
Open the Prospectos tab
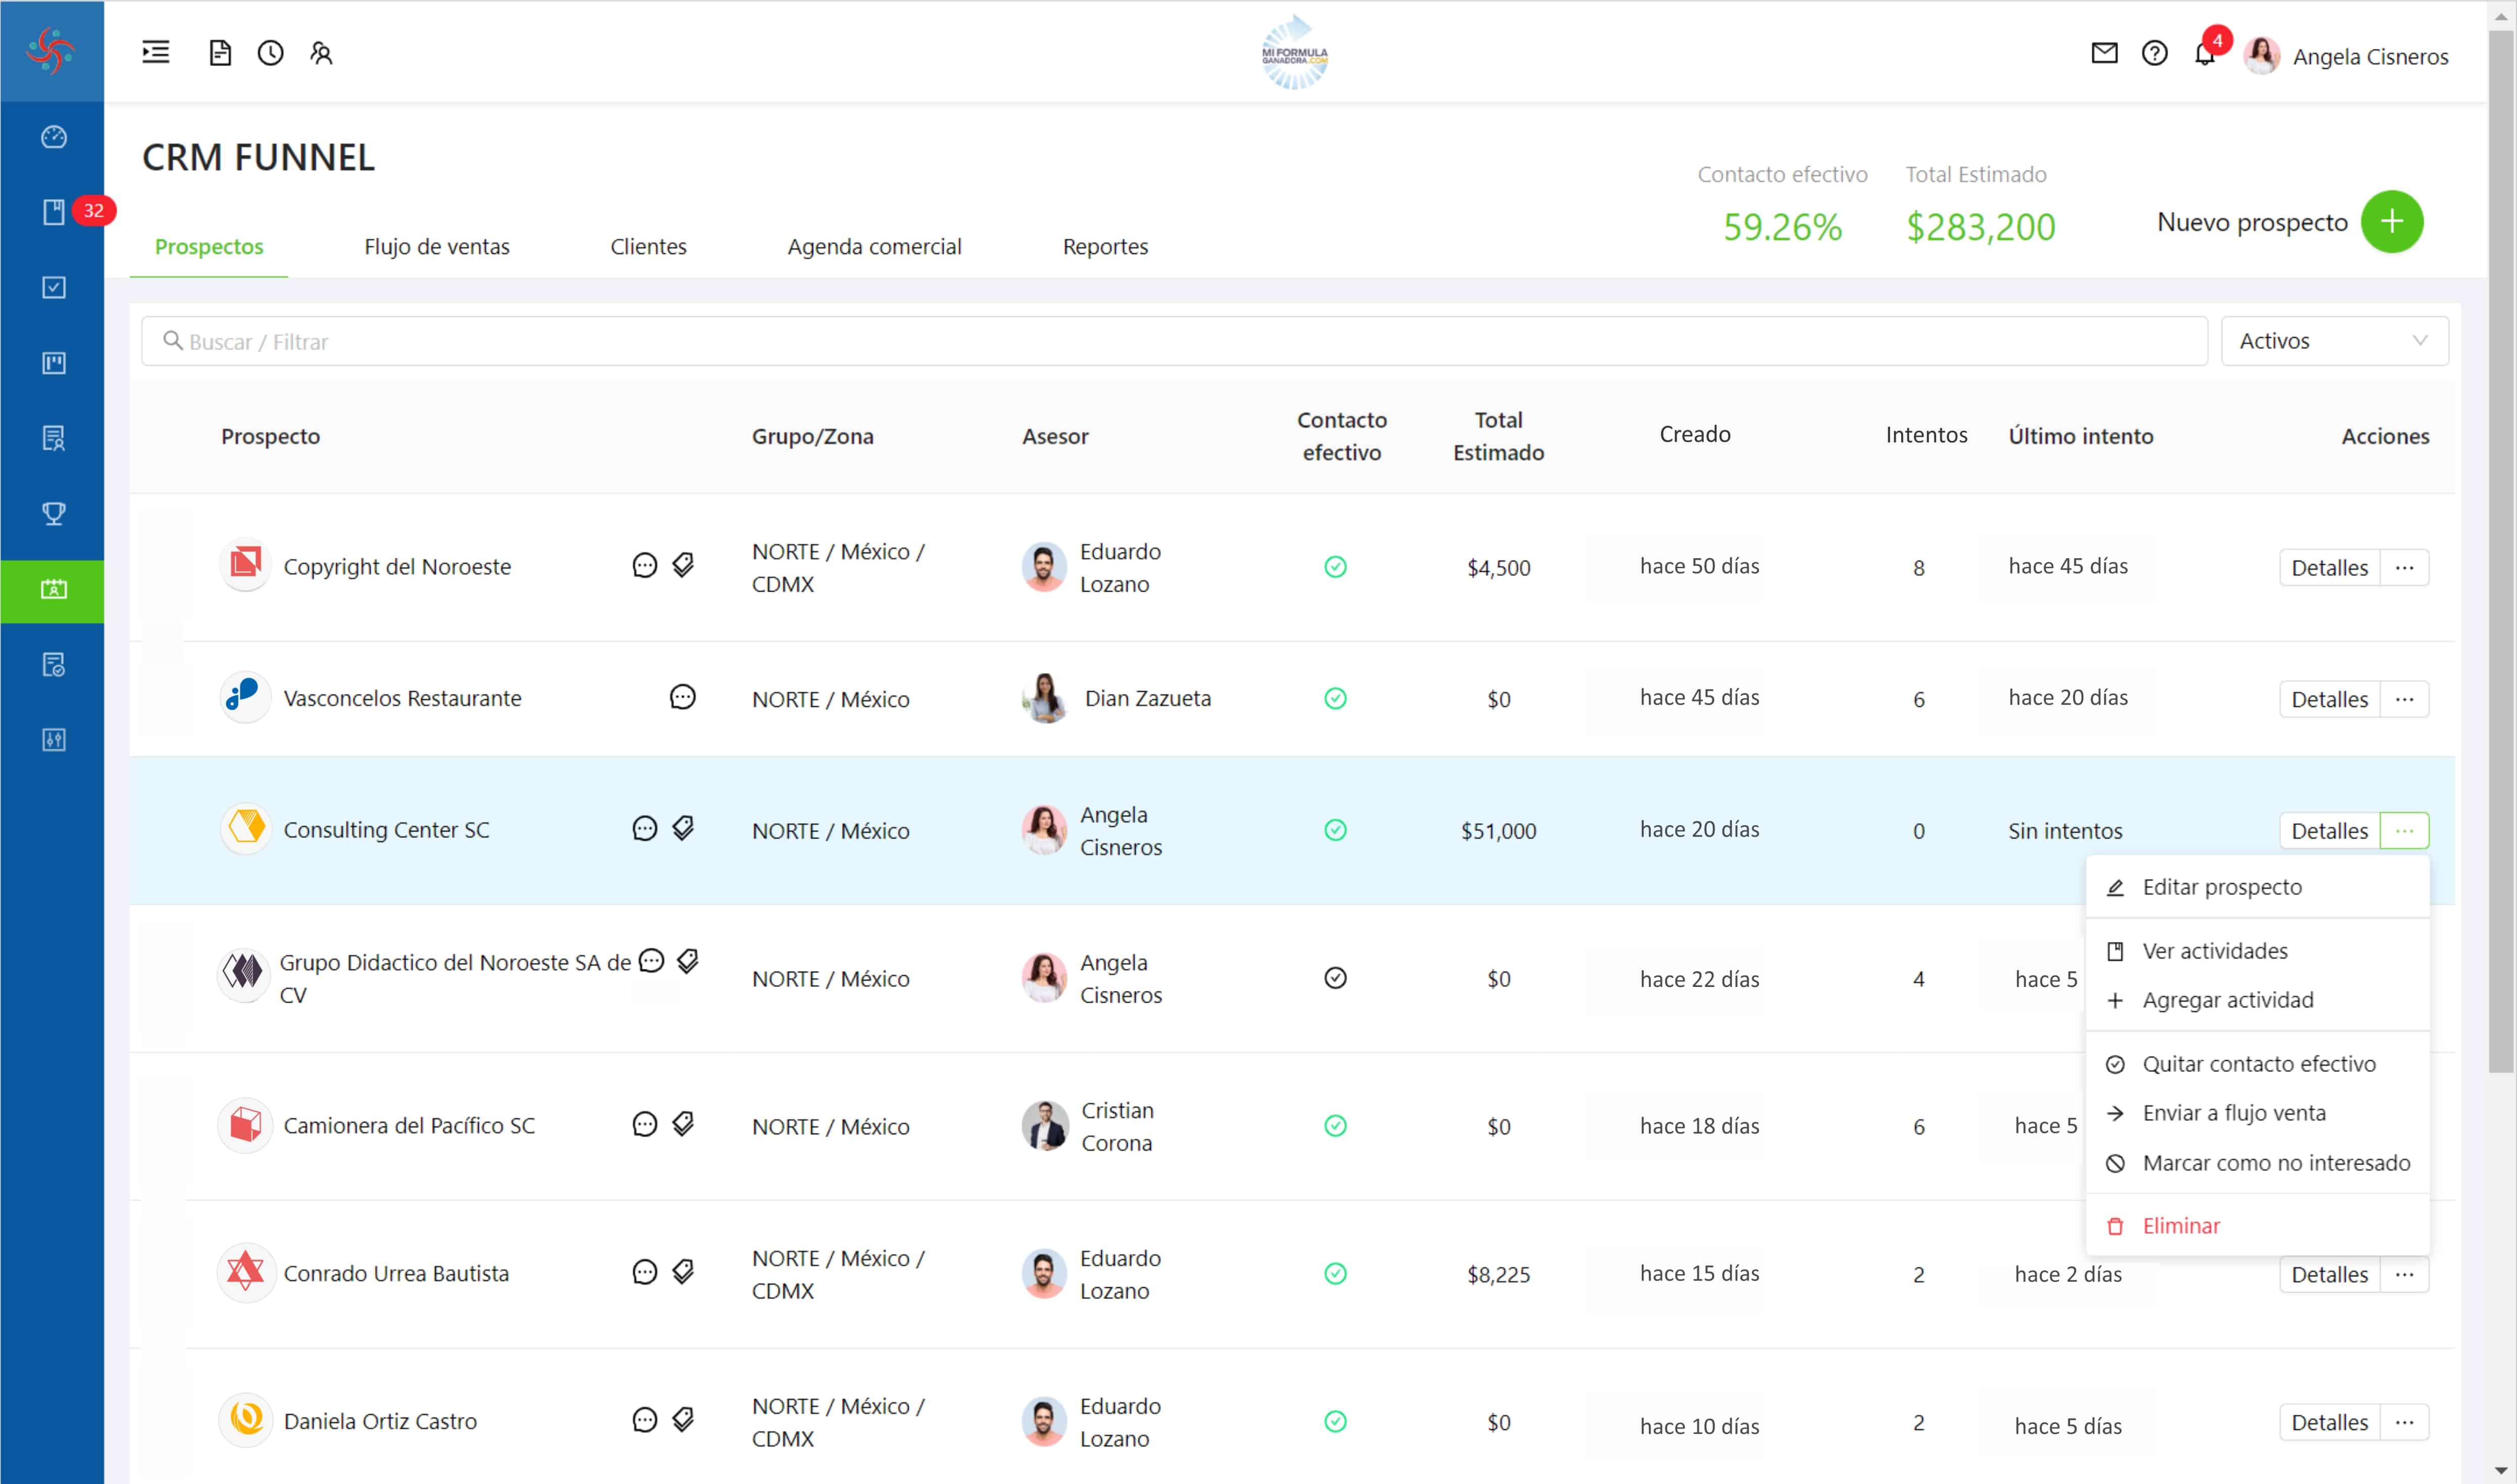[x=209, y=246]
